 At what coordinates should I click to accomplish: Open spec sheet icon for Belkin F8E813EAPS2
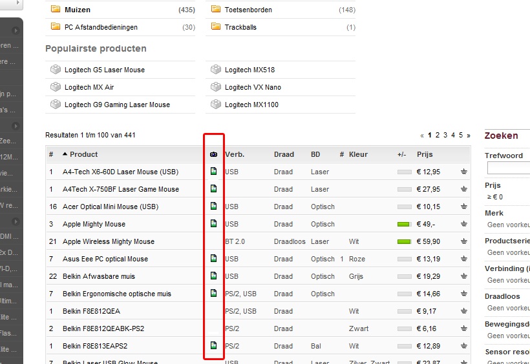tap(214, 345)
